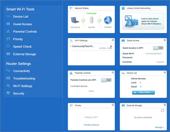Click the 'Priority is OFF' text

coord(91,117)
